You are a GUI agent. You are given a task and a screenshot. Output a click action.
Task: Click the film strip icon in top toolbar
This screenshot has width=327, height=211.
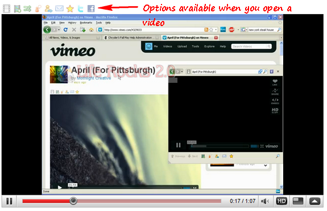(x=6, y=9)
